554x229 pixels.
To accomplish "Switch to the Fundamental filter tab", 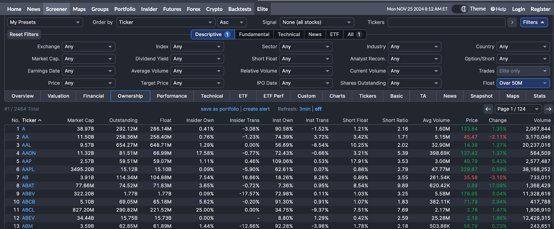I will coord(254,34).
